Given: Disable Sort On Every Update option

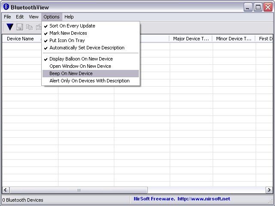Looking at the screenshot, I should click(91, 26).
